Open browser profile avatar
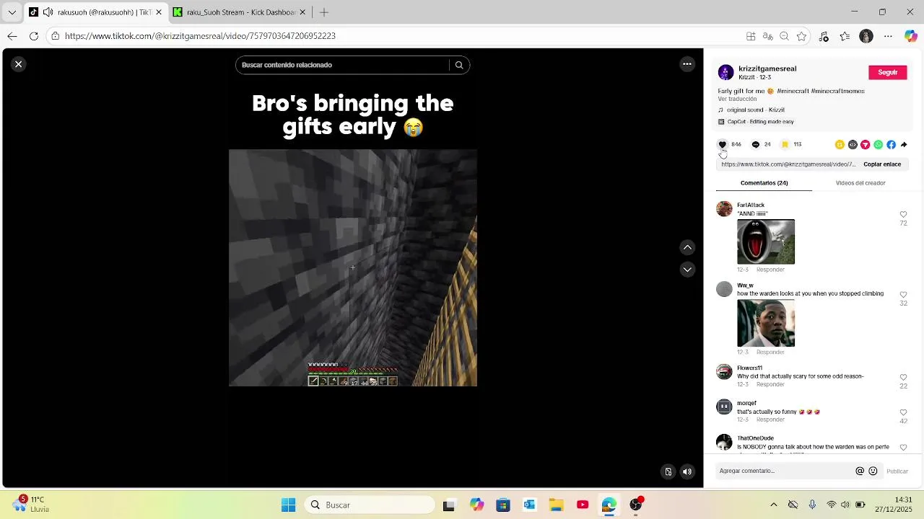Screen dimensions: 924x519 click(866, 36)
